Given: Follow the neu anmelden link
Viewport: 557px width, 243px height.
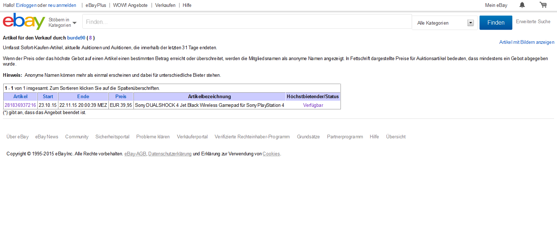Looking at the screenshot, I should pyautogui.click(x=62, y=5).
